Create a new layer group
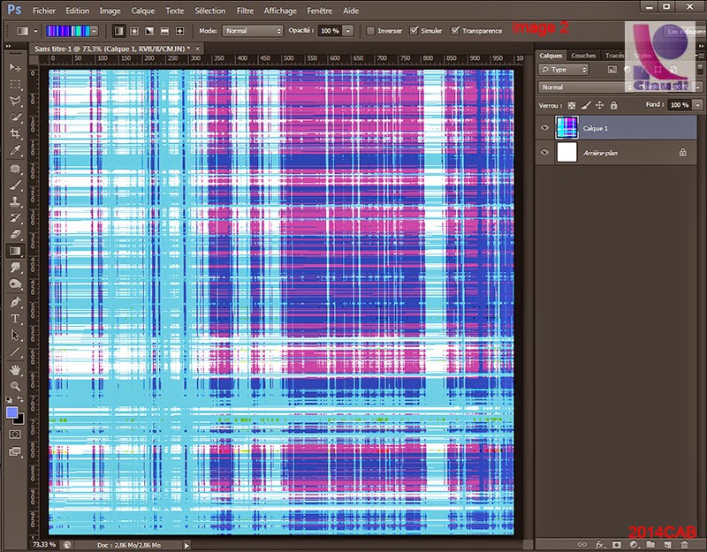The height and width of the screenshot is (552, 707). [650, 545]
